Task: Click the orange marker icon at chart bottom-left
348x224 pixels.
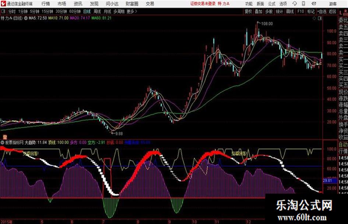Action: [5, 137]
